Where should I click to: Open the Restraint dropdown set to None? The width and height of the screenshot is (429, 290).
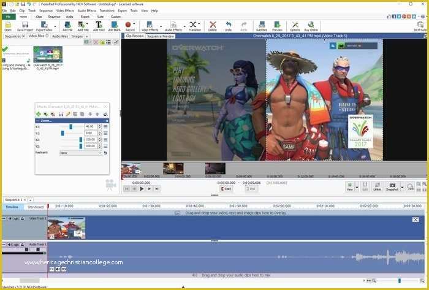(81, 153)
